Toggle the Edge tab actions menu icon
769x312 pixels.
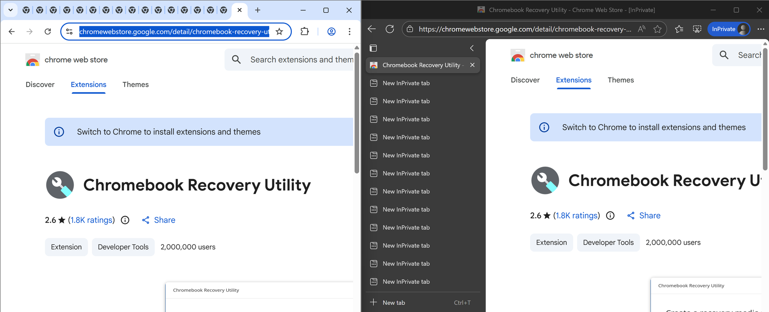(373, 48)
